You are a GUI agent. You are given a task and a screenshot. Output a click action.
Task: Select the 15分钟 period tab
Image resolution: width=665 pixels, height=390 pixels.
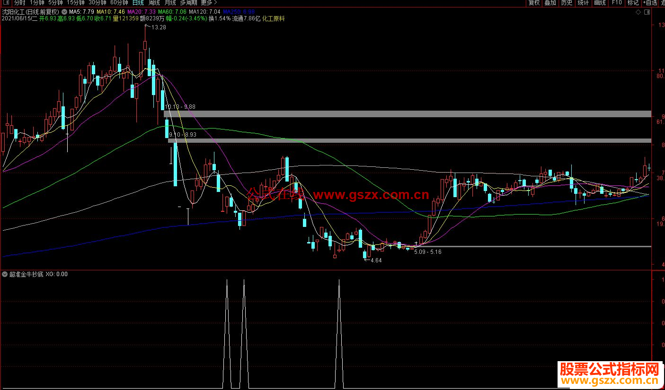point(75,3)
